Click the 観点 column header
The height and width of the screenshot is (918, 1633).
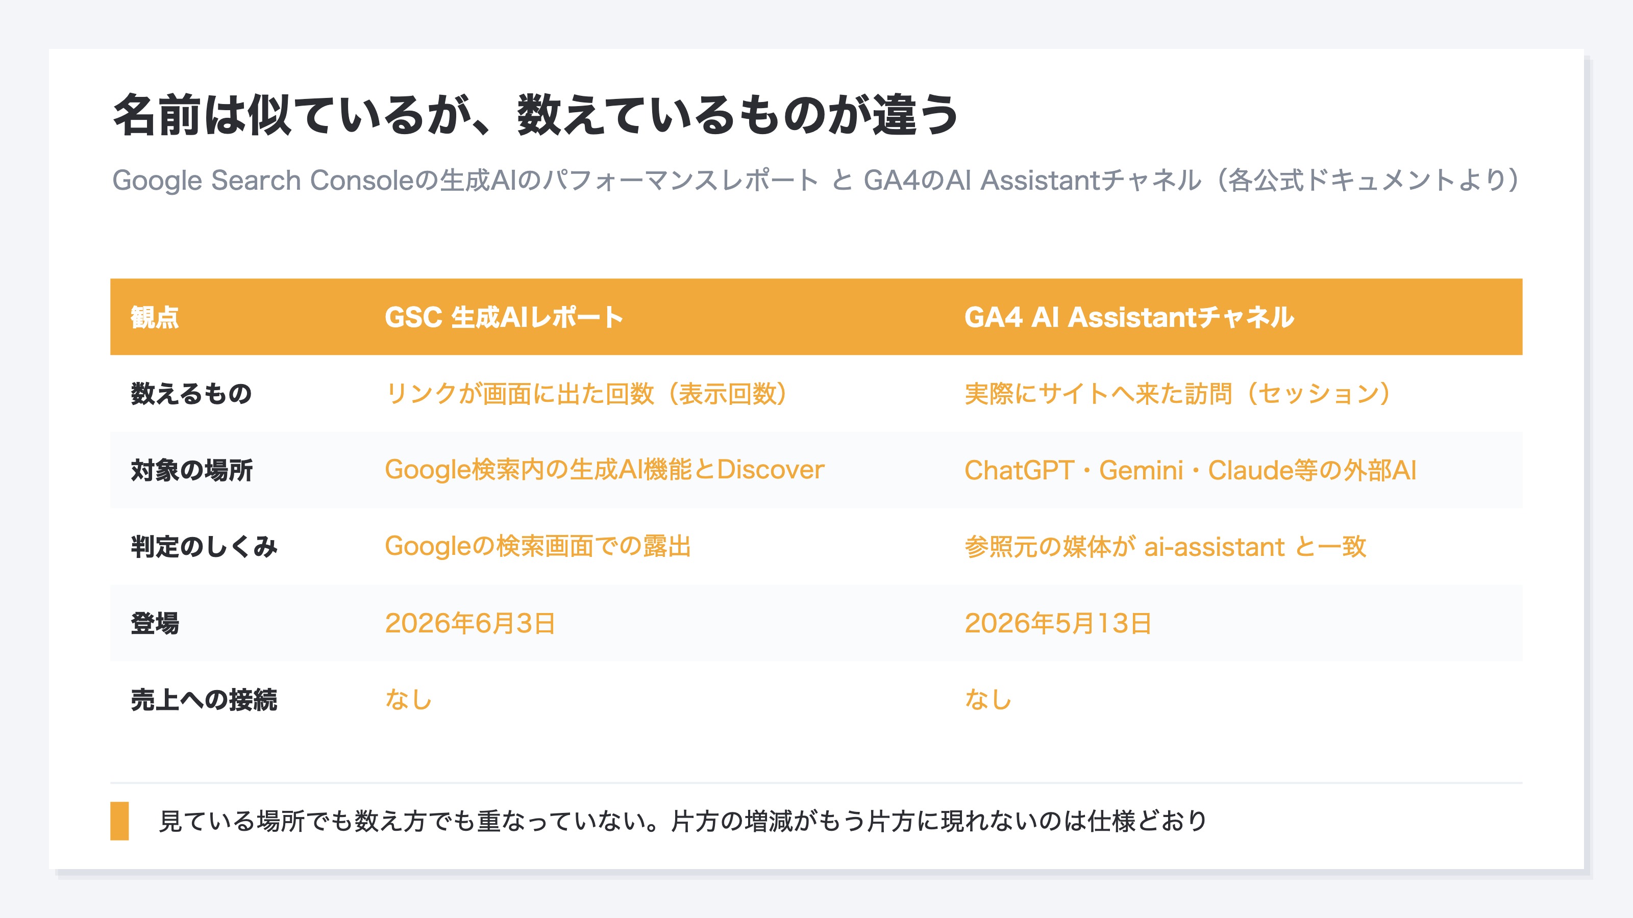[155, 317]
